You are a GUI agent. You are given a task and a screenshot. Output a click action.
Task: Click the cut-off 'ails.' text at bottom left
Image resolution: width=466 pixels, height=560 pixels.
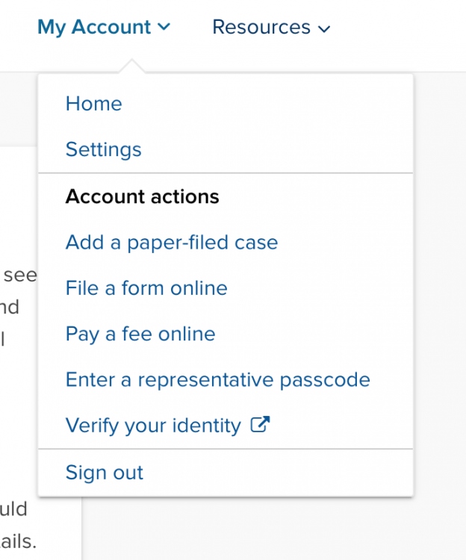click(18, 541)
